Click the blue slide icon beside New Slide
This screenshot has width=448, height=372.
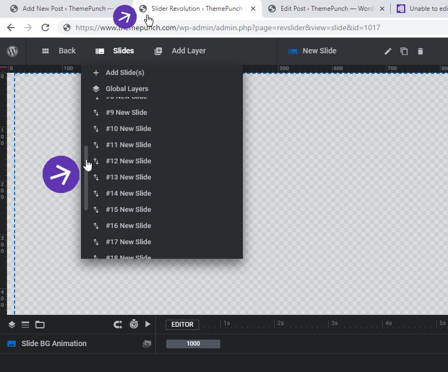click(293, 51)
